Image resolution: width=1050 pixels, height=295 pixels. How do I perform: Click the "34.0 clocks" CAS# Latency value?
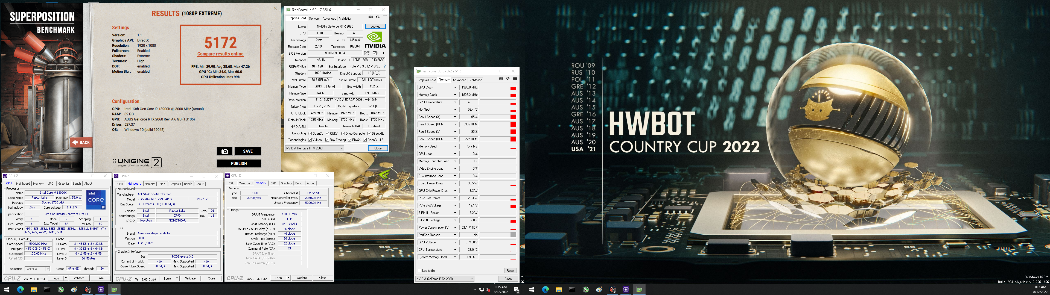(x=289, y=224)
